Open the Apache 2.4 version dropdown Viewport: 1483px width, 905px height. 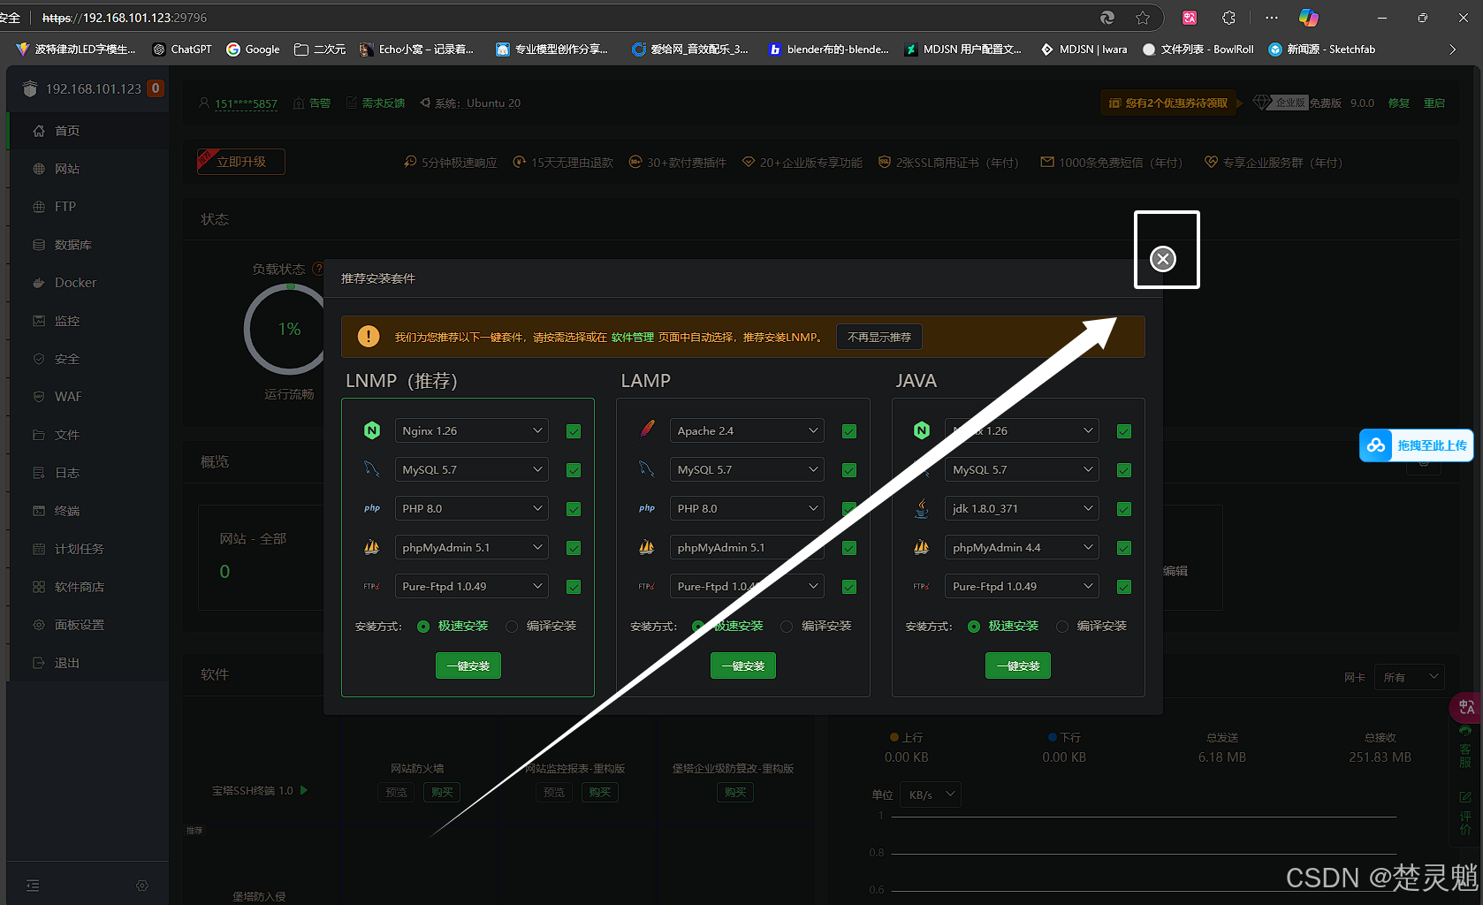point(747,430)
